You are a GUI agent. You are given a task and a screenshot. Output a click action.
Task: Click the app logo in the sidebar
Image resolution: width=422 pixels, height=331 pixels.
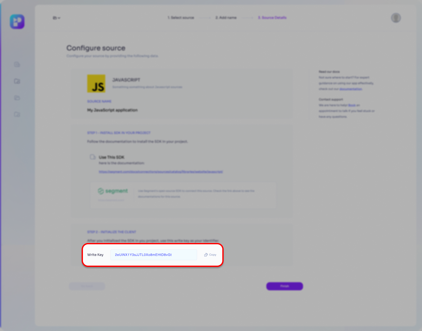pos(17,22)
